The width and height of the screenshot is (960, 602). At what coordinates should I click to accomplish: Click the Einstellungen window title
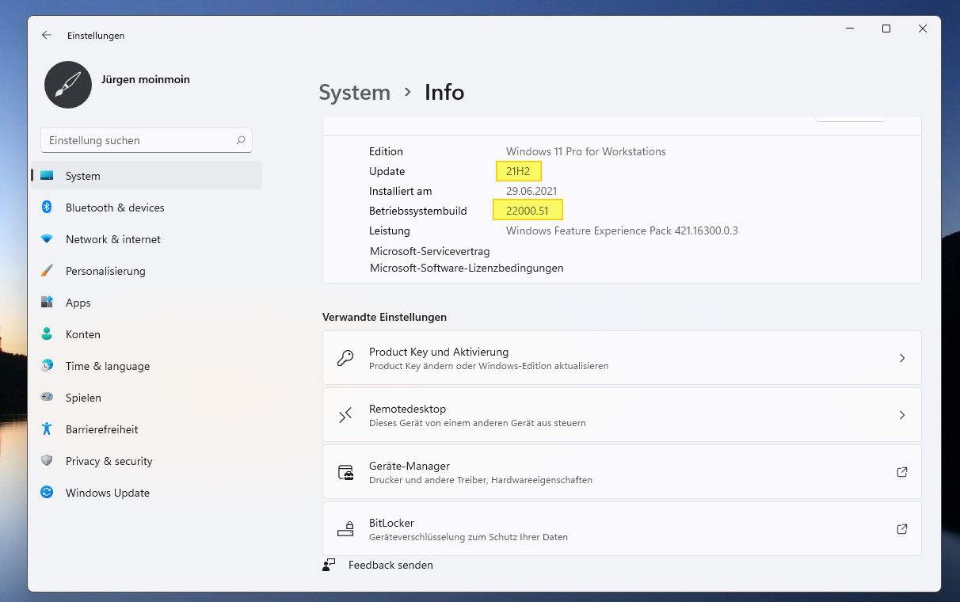coord(96,36)
